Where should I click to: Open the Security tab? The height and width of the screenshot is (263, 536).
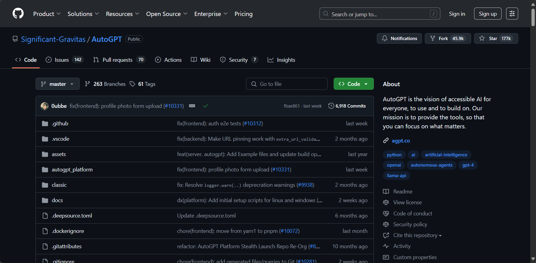pos(239,60)
